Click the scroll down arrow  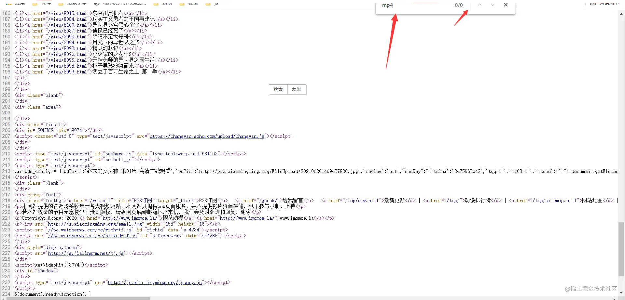coord(621,293)
